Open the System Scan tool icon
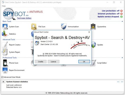This screenshot has height=95, width=125. tap(5, 27)
